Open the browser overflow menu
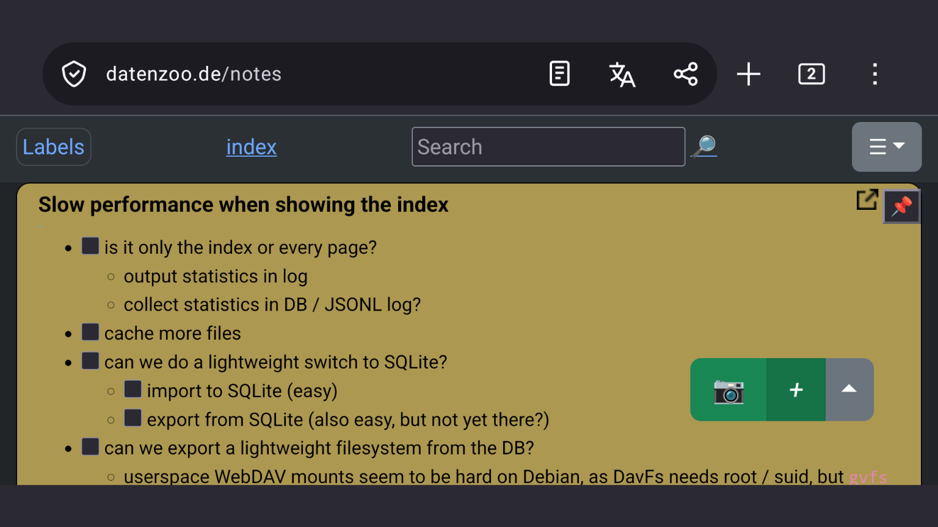 [874, 74]
